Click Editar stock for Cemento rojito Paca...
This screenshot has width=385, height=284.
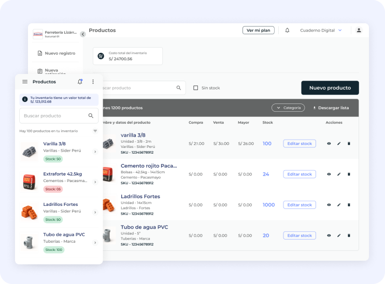300,174
